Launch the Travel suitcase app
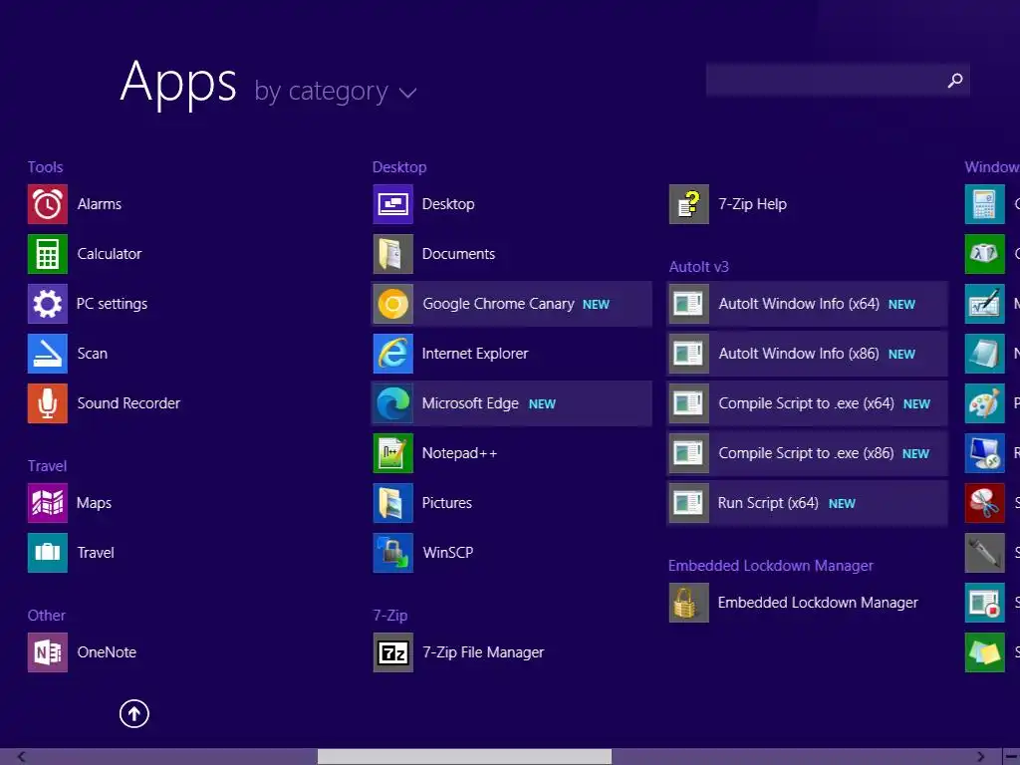 click(x=71, y=553)
